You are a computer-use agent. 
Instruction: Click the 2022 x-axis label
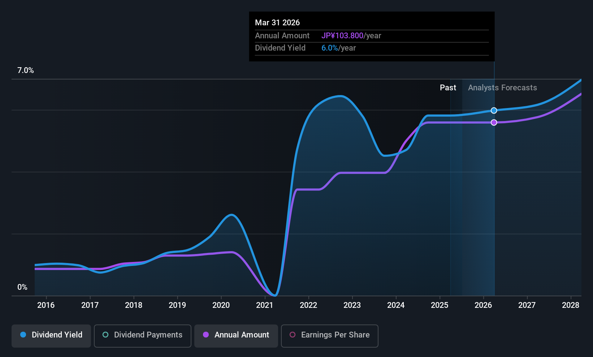tap(308, 305)
